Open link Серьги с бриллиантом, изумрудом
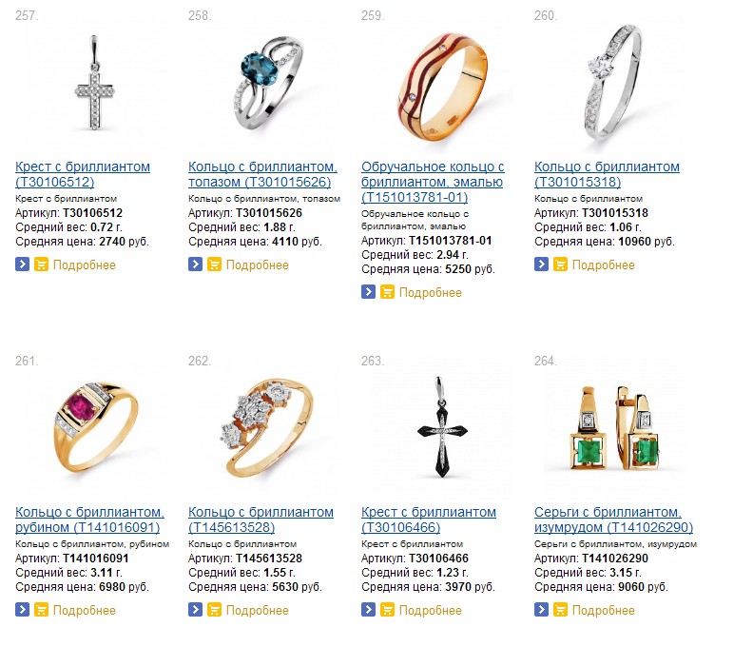 614,520
